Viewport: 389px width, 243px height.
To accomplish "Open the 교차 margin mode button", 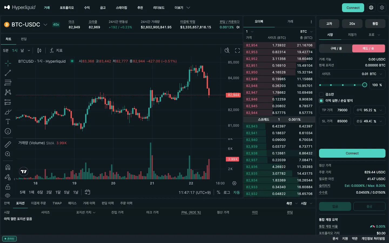I will tap(329, 24).
